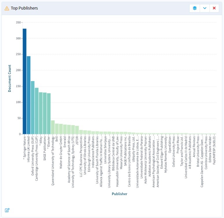The height and width of the screenshot is (218, 224).
Task: Click the Inderscience Publishers label
Action: point(93,152)
